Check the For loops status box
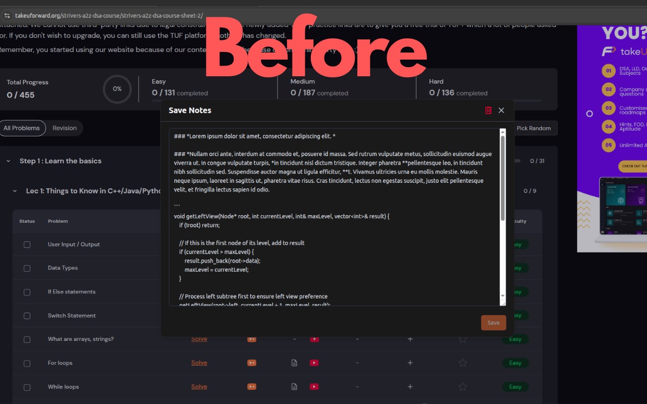This screenshot has height=404, width=647. [27, 363]
